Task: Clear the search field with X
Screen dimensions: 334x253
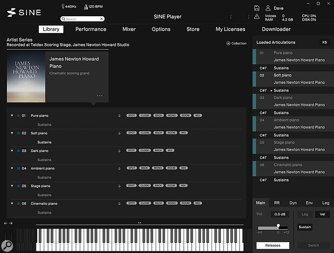Action: 101,19
